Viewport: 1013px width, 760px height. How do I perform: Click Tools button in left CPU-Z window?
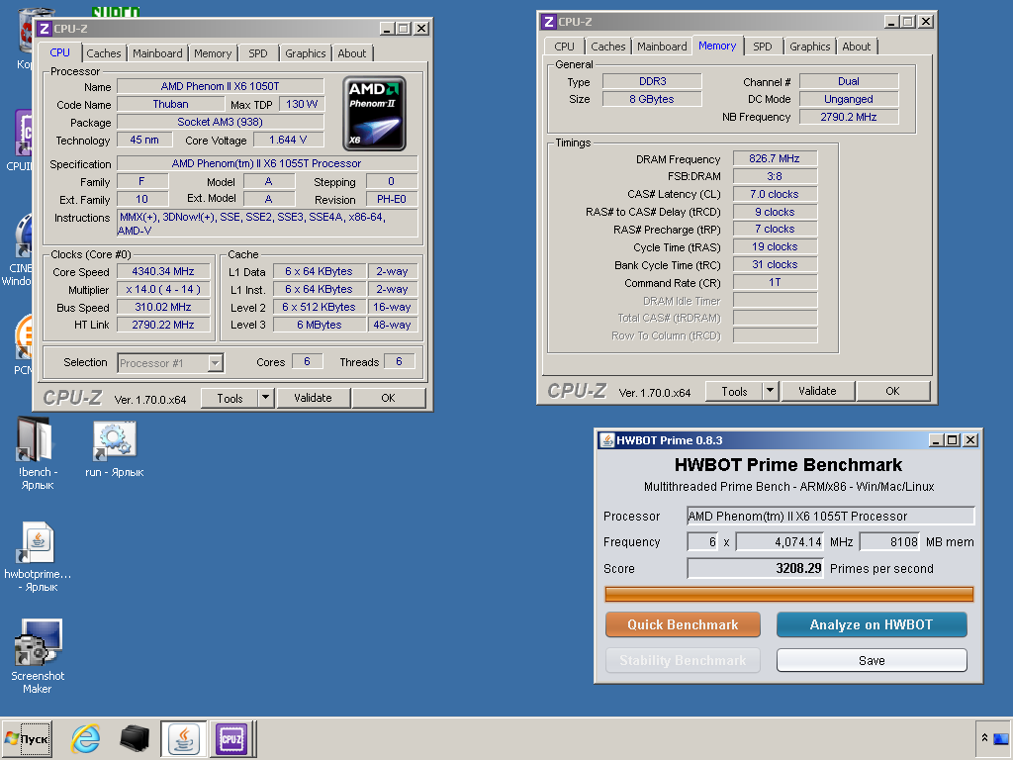click(x=230, y=398)
